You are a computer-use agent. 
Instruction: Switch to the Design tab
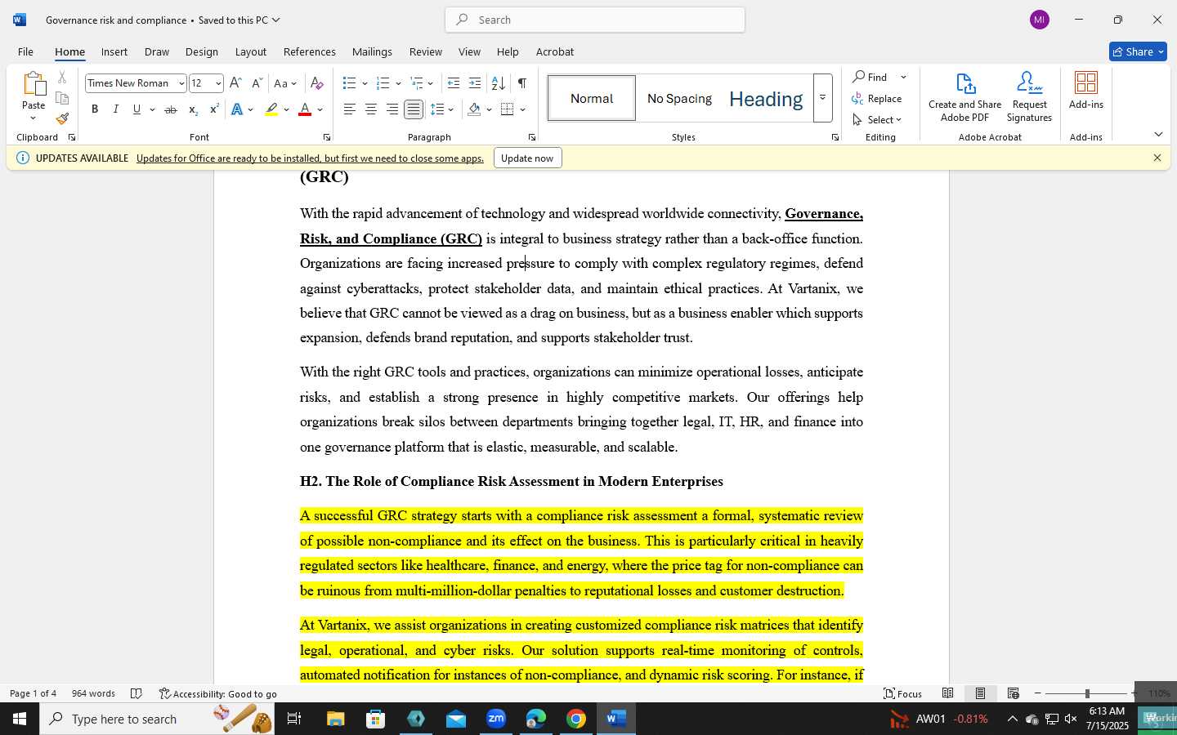[x=201, y=51]
